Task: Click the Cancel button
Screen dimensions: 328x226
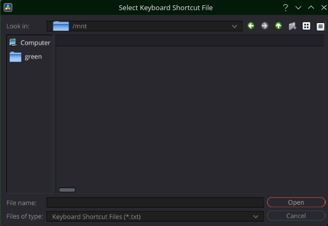Action: 296,216
